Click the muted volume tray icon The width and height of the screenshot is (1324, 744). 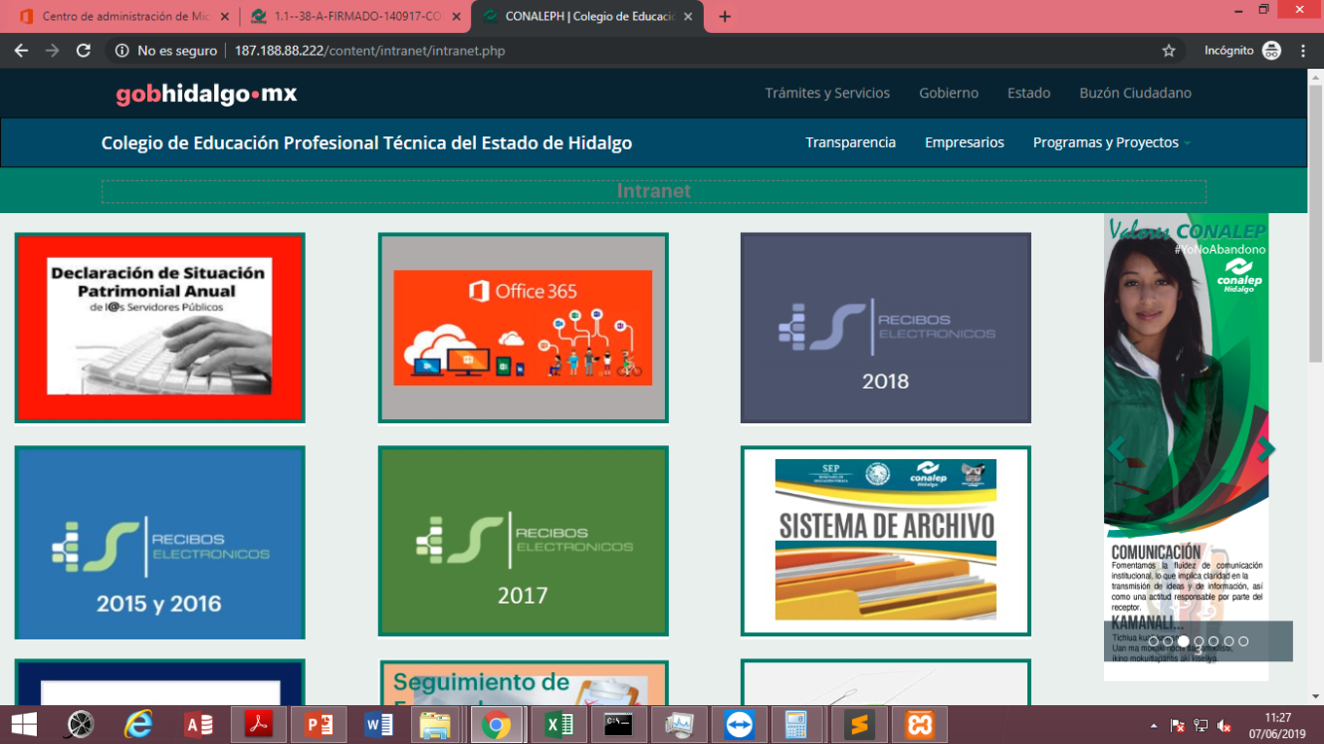tap(1225, 726)
